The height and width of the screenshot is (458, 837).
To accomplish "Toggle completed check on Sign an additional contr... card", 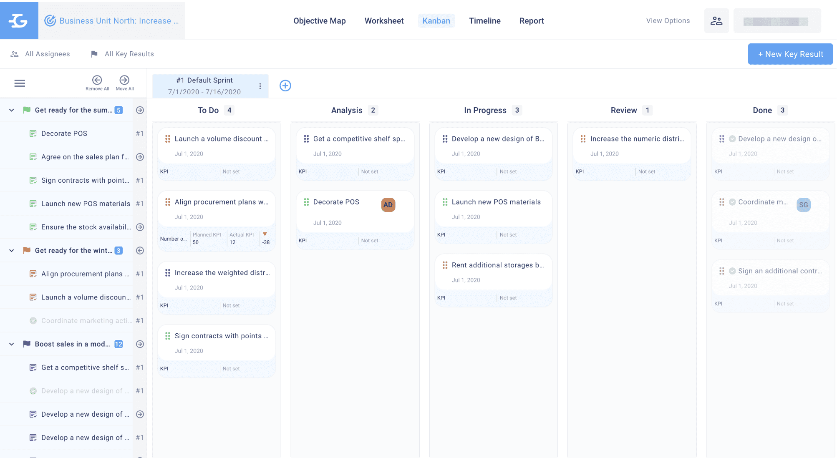I will point(732,271).
